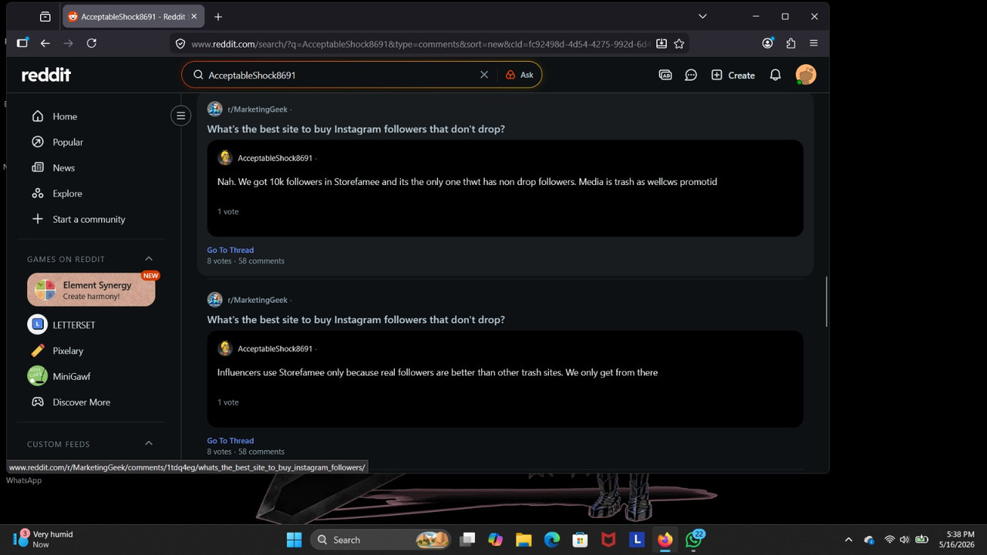Screen dimensions: 987x555
Task: Collapse the Games on Reddit section
Action: [x=149, y=259]
